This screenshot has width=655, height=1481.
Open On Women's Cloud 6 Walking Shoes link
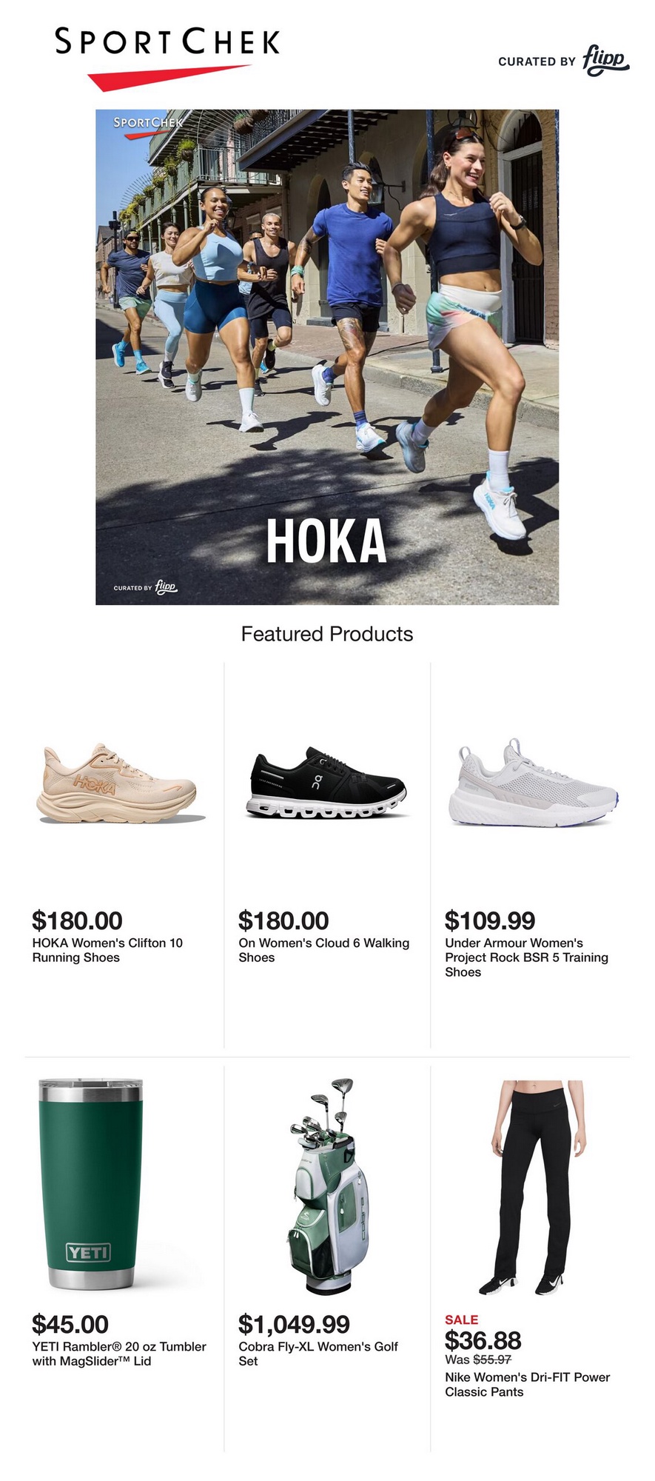[x=323, y=950]
